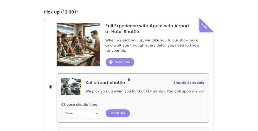Screen dimensions: 258x131
Task: Click the info icon beside Kef airport shuttle
Action: 129,80
